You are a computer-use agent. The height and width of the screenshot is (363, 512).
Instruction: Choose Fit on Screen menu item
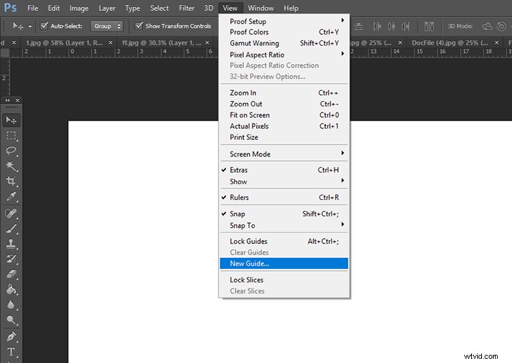(284, 115)
